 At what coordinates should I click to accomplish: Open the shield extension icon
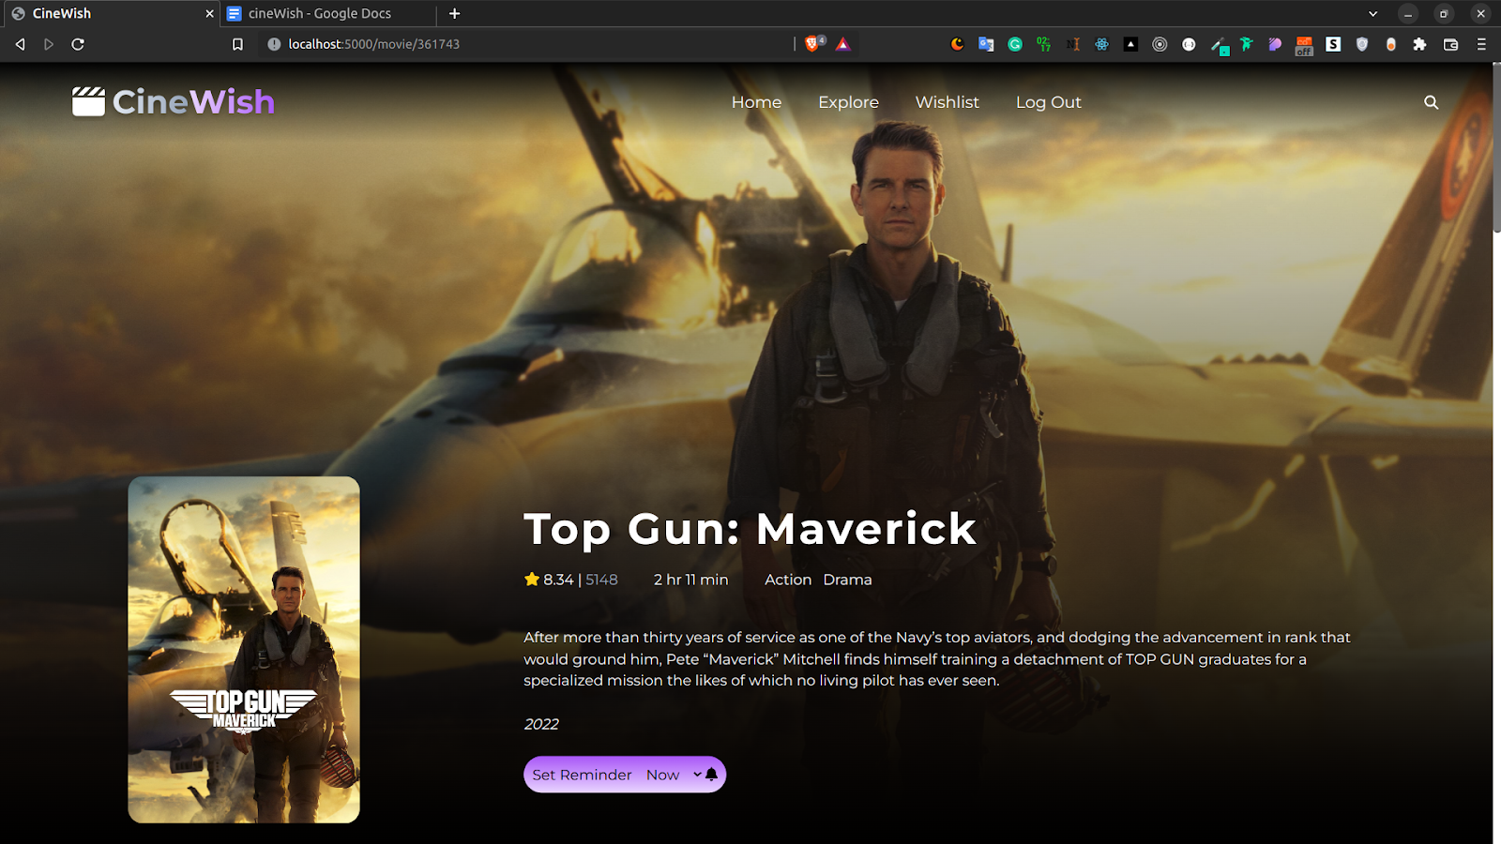coord(1362,44)
